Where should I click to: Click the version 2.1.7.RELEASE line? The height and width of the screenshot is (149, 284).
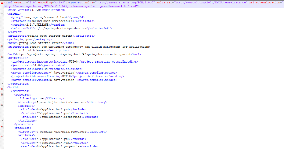click(38, 25)
